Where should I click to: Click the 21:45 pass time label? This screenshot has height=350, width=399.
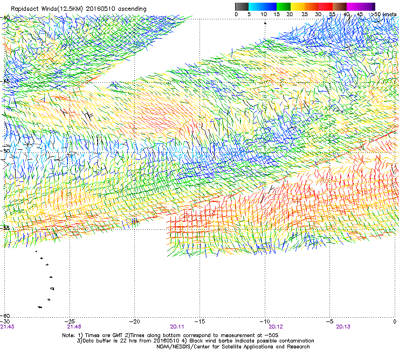[x=7, y=327]
